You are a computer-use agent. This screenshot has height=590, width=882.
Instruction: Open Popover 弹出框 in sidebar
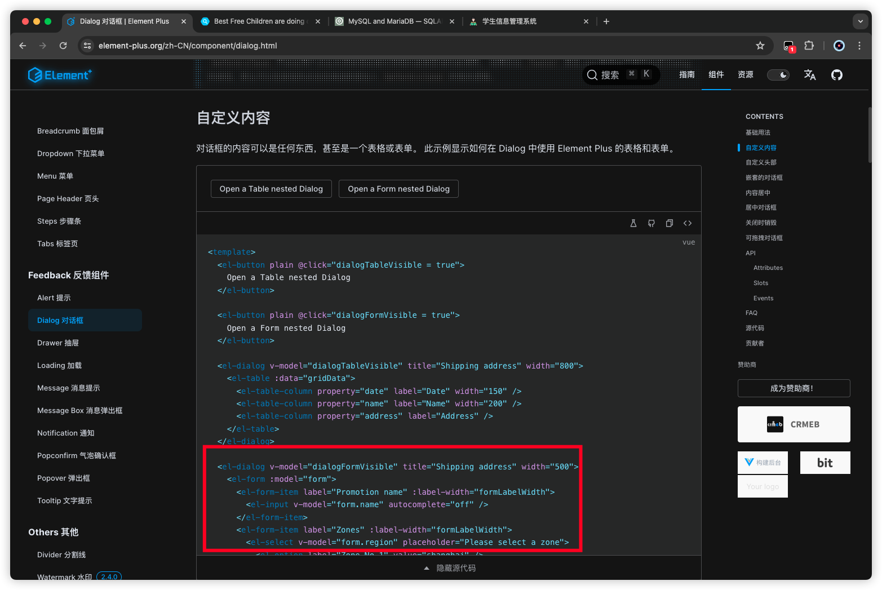coord(64,478)
